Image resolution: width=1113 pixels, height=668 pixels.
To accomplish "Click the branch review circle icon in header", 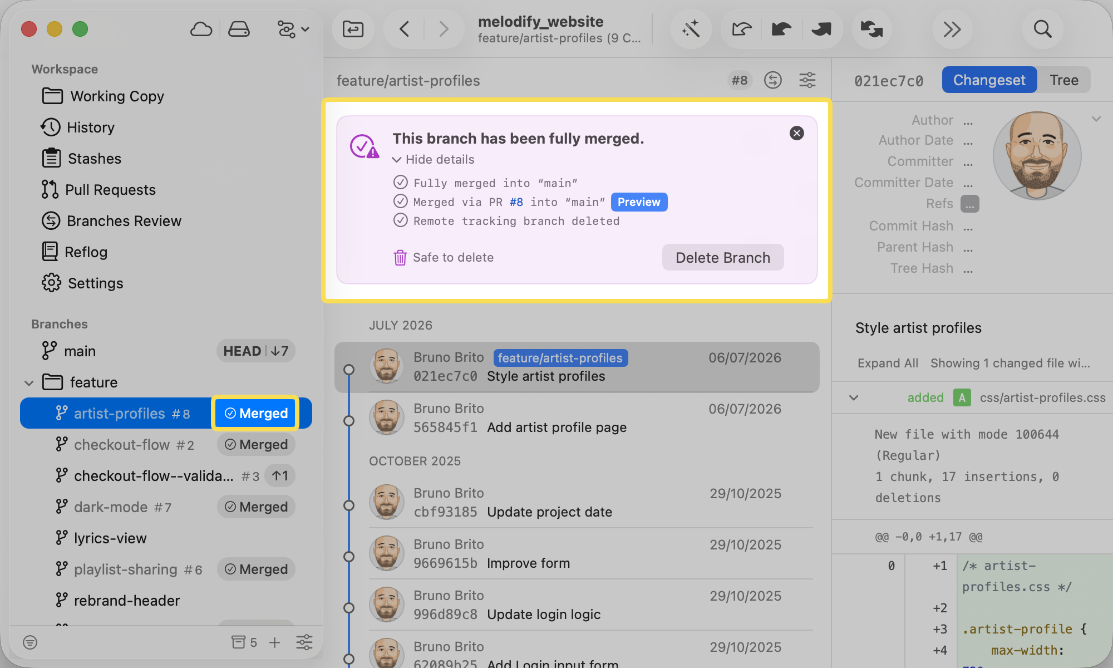I will coord(773,80).
